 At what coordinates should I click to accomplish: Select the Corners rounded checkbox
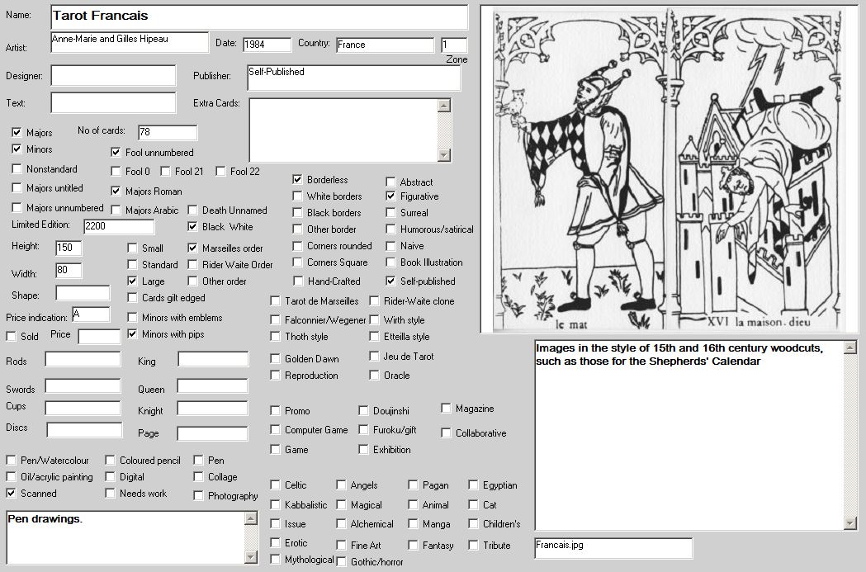(x=298, y=246)
